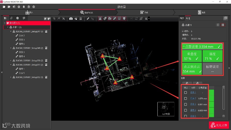Screen dimensions: 231x130
Task: Collapse the 点群 1 (5) tree node
Action: [8, 27]
